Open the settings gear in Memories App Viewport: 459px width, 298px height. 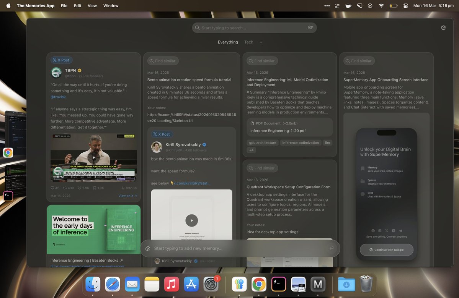click(x=443, y=28)
